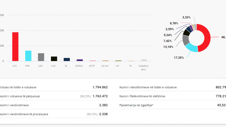Click the gray donut chart segment

(x=185, y=40)
